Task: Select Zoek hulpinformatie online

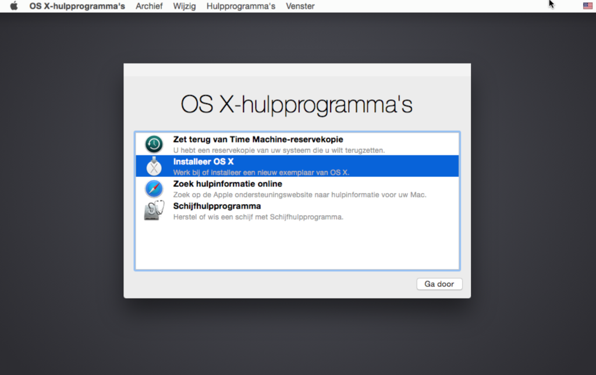Action: pos(228,184)
